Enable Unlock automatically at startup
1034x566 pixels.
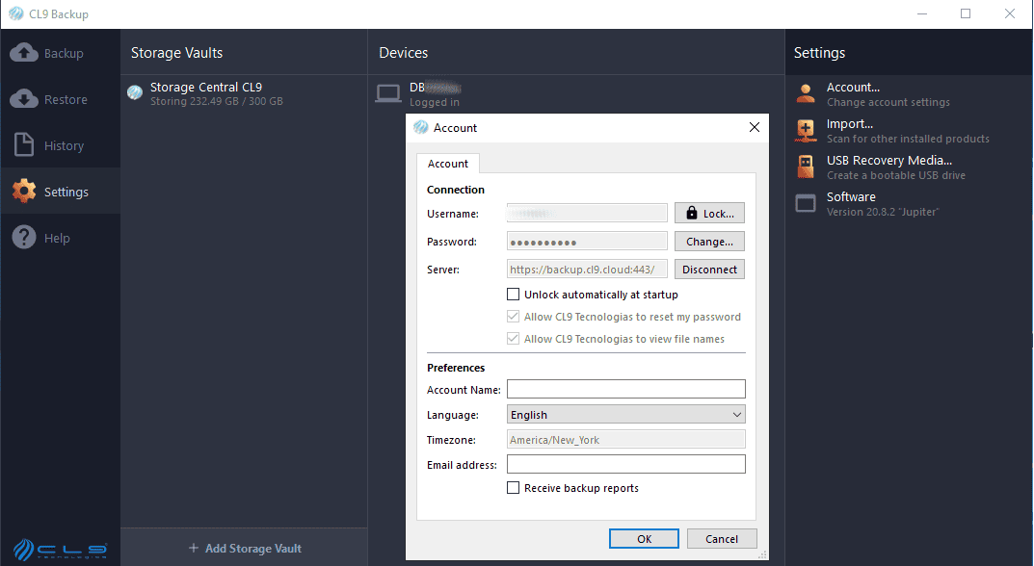(514, 294)
